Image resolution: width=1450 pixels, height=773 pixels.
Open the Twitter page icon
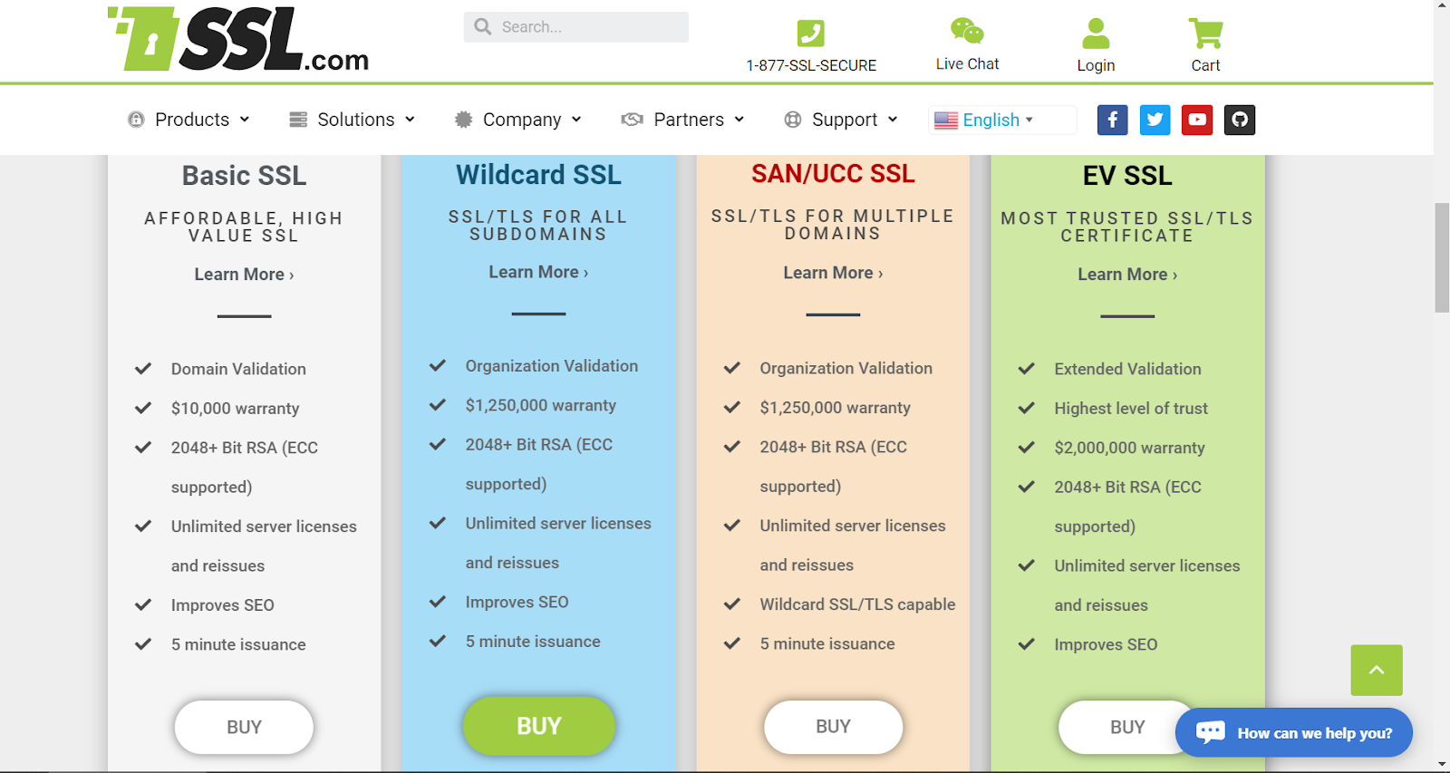[x=1155, y=120]
